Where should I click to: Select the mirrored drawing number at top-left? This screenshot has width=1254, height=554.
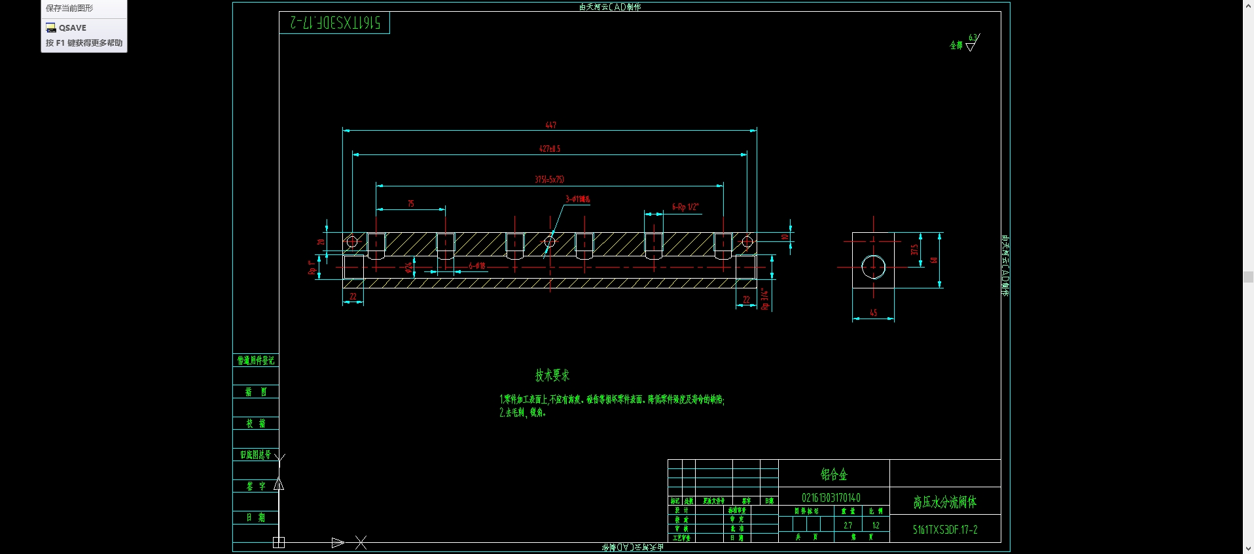pos(335,23)
